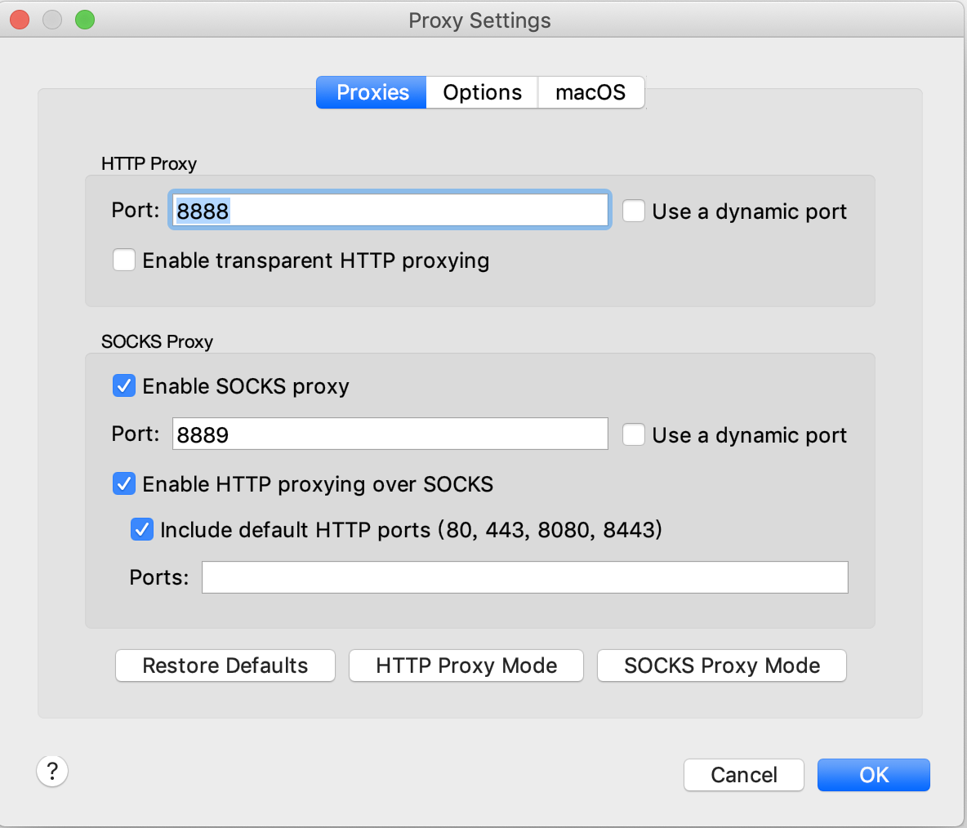
Task: Cancel the Proxy Settings dialog
Action: point(743,775)
